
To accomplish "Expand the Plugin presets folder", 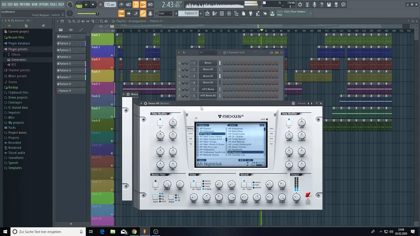I will coord(18,49).
